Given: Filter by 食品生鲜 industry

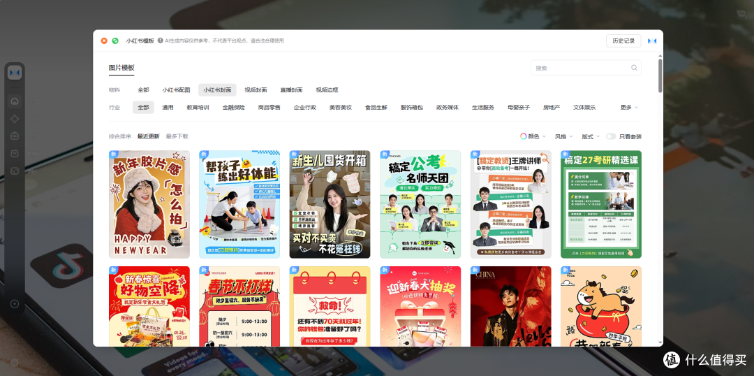Looking at the screenshot, I should (376, 108).
